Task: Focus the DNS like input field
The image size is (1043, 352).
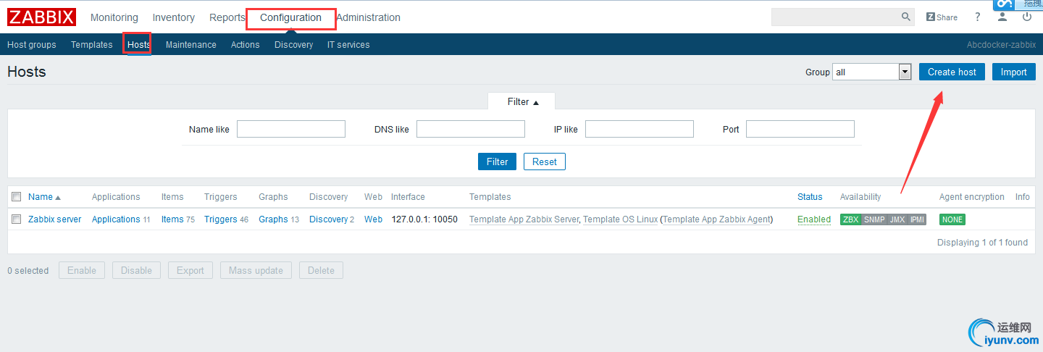Action: coord(471,129)
